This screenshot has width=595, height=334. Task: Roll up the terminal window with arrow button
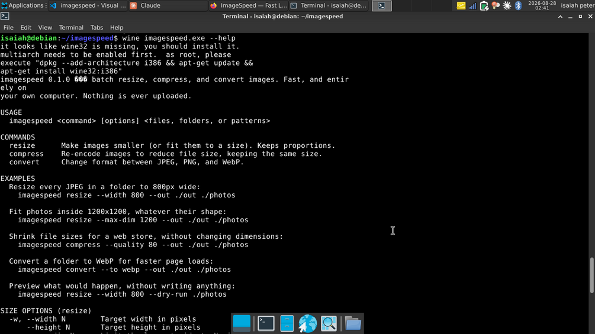[x=560, y=17]
